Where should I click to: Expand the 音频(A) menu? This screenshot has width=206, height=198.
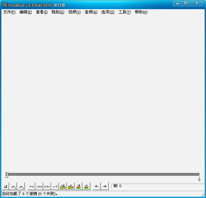click(91, 12)
